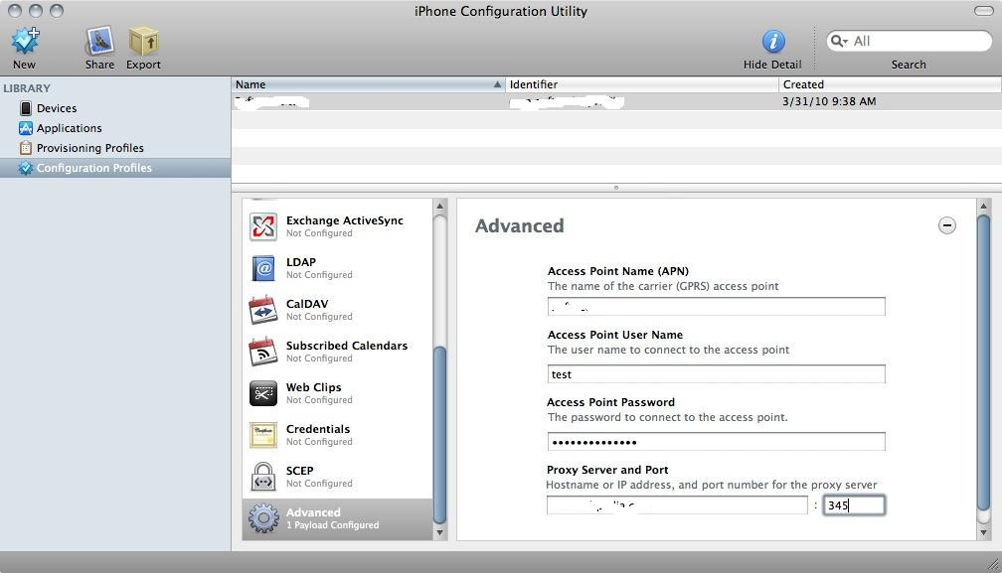Click the Share toolbar icon
1002x573 pixels.
tap(99, 41)
